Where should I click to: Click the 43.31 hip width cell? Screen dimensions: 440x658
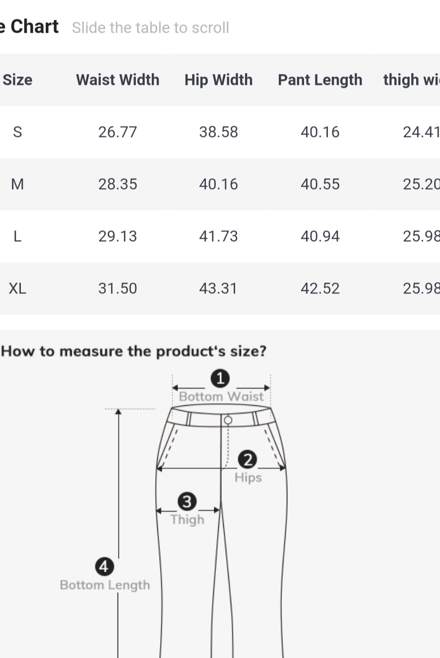tap(218, 289)
